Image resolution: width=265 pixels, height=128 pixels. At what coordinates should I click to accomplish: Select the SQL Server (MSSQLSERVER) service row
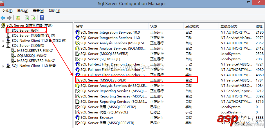click(103, 80)
